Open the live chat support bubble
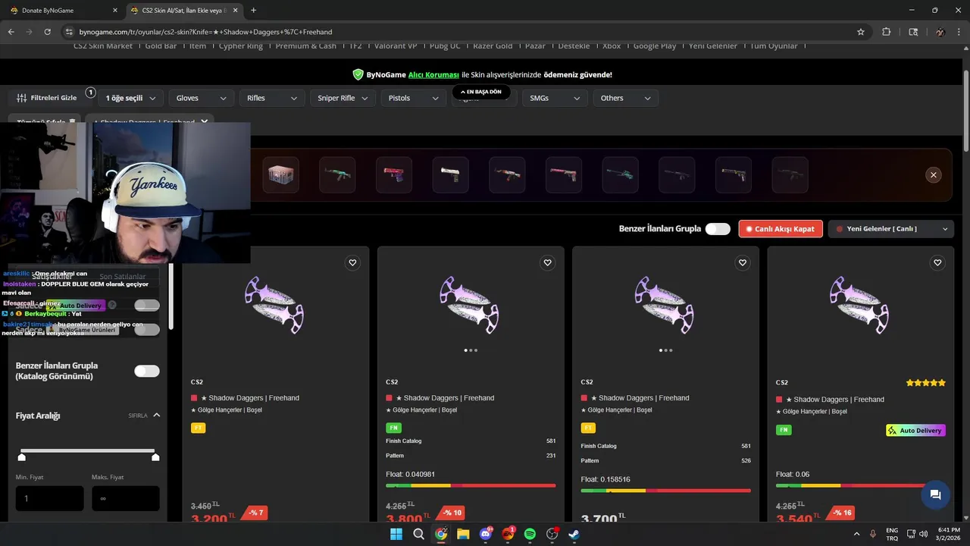This screenshot has height=546, width=970. (x=935, y=494)
